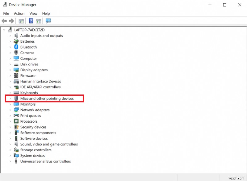Expand the Computer category chevron
Image resolution: width=247 pixels, height=181 pixels.
tap(10, 59)
